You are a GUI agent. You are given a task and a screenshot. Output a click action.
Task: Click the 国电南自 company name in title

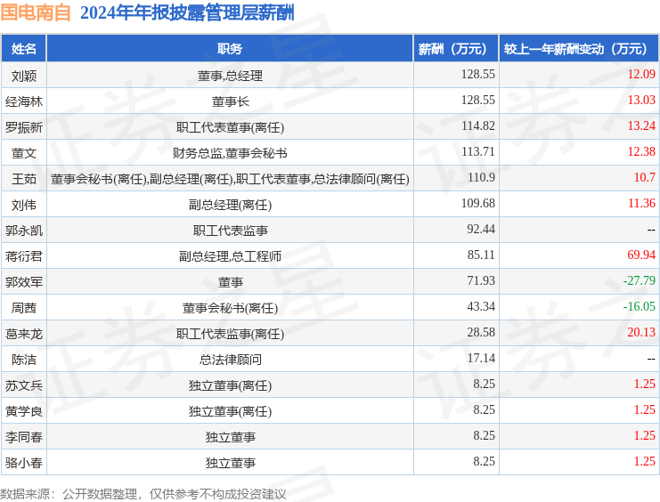(x=36, y=12)
